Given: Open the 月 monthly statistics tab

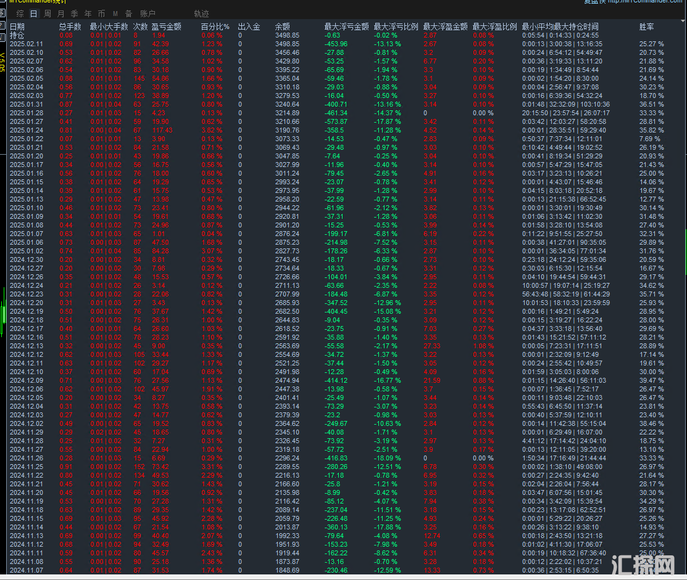Looking at the screenshot, I should 60,14.
